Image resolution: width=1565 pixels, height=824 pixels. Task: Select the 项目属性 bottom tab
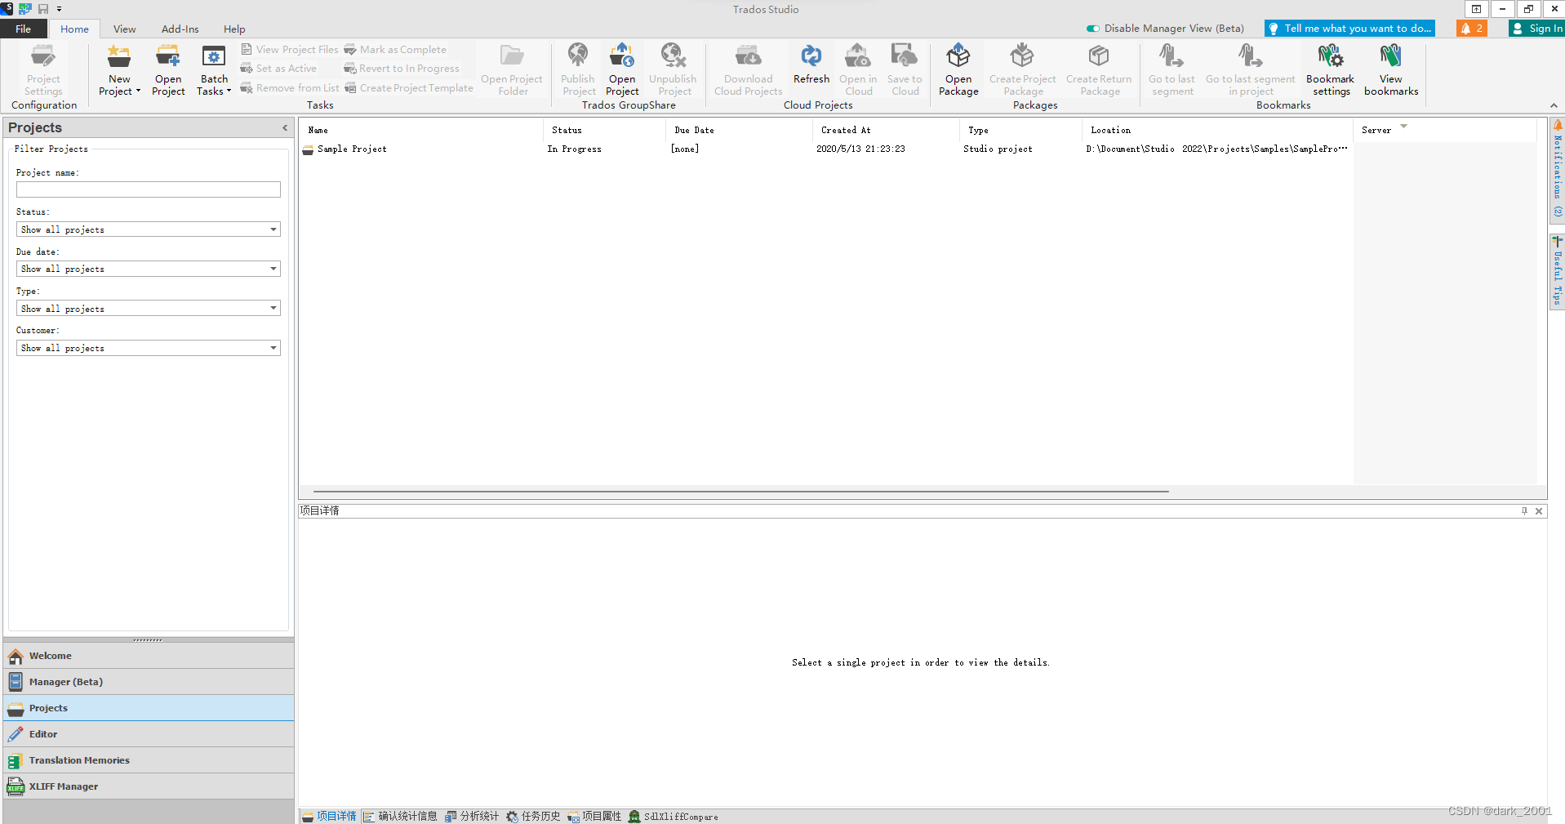tap(594, 816)
